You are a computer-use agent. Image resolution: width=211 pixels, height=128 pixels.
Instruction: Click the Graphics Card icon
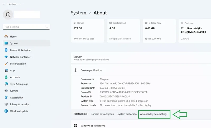[x=111, y=23]
